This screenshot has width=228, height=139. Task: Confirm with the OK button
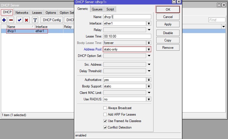(168, 10)
